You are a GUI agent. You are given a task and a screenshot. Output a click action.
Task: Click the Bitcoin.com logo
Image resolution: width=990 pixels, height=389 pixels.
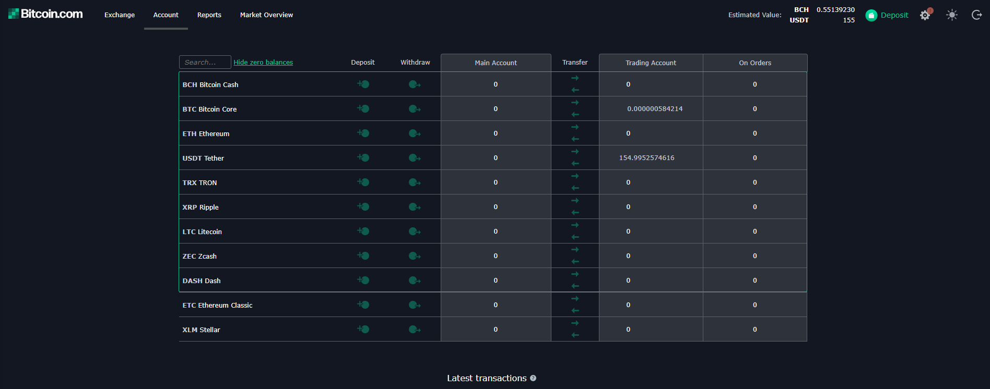click(45, 14)
